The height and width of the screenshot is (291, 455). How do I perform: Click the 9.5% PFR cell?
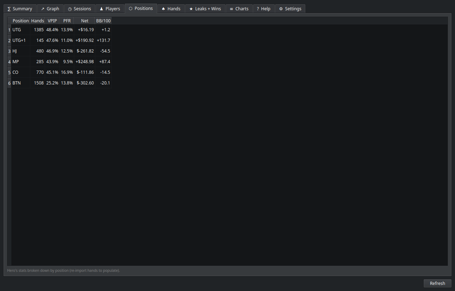click(67, 62)
